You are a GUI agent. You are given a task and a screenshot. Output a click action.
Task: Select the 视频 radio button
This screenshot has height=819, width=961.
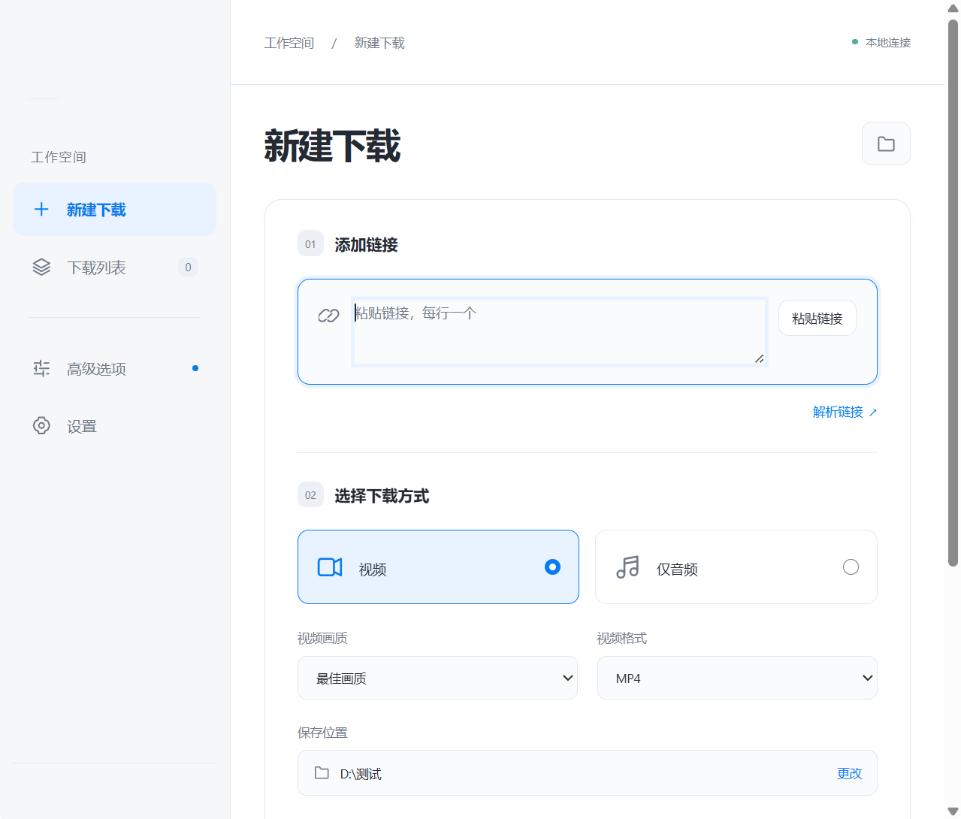coord(552,567)
